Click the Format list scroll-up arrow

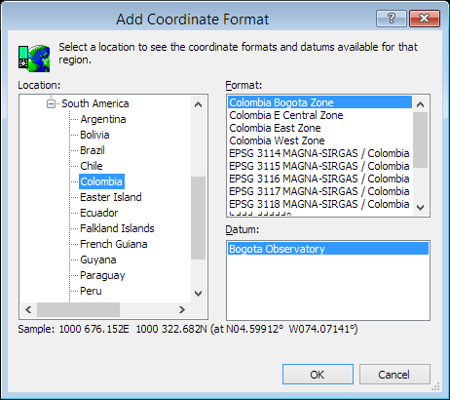(x=420, y=104)
